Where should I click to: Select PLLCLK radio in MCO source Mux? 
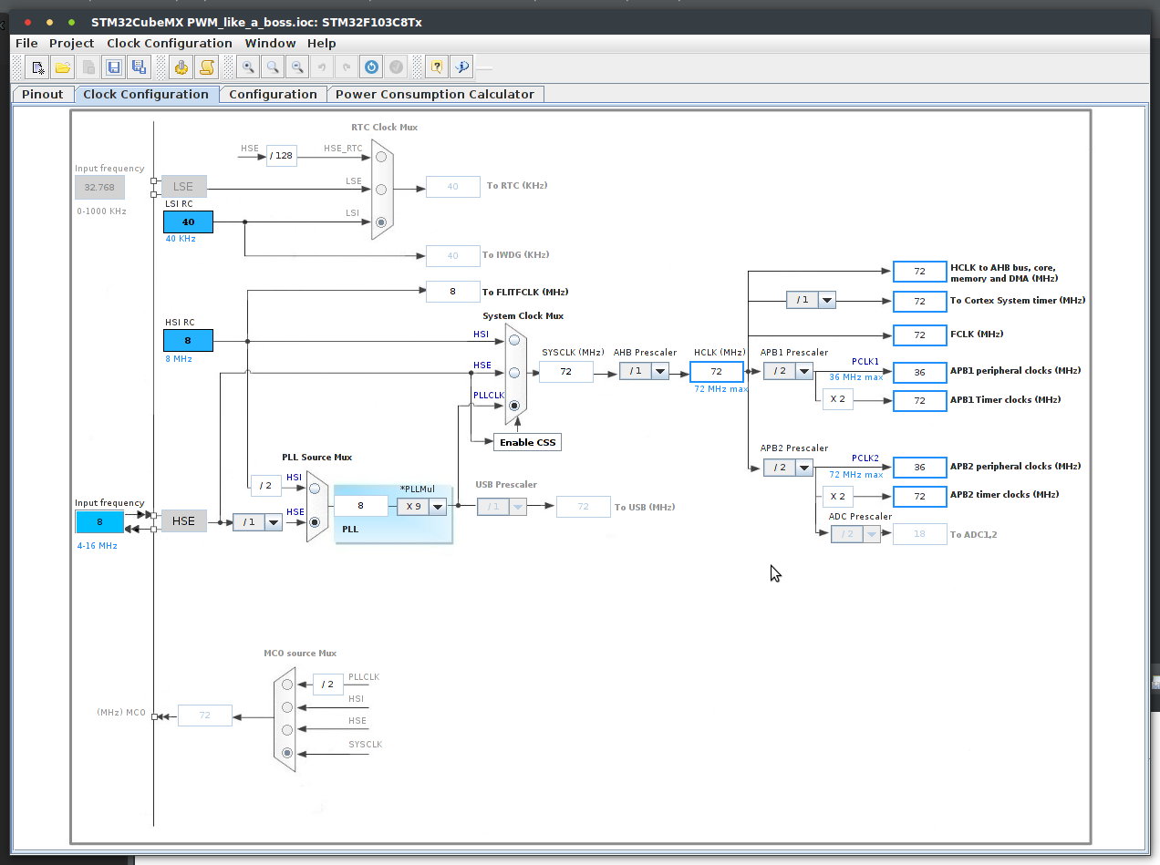288,684
